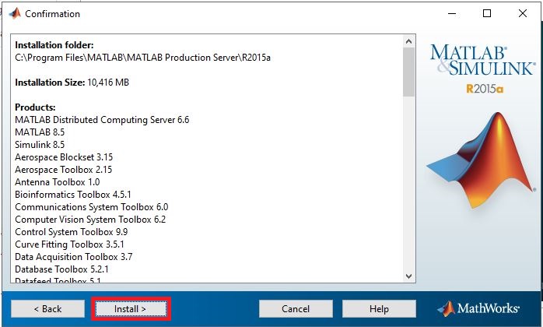Click the scrollbar down arrow

(408, 276)
